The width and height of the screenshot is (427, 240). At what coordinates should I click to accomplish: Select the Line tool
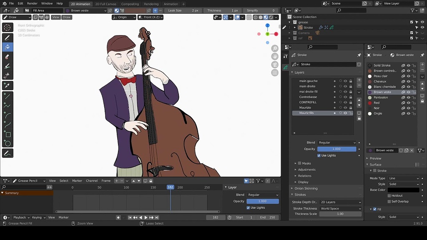[8, 96]
